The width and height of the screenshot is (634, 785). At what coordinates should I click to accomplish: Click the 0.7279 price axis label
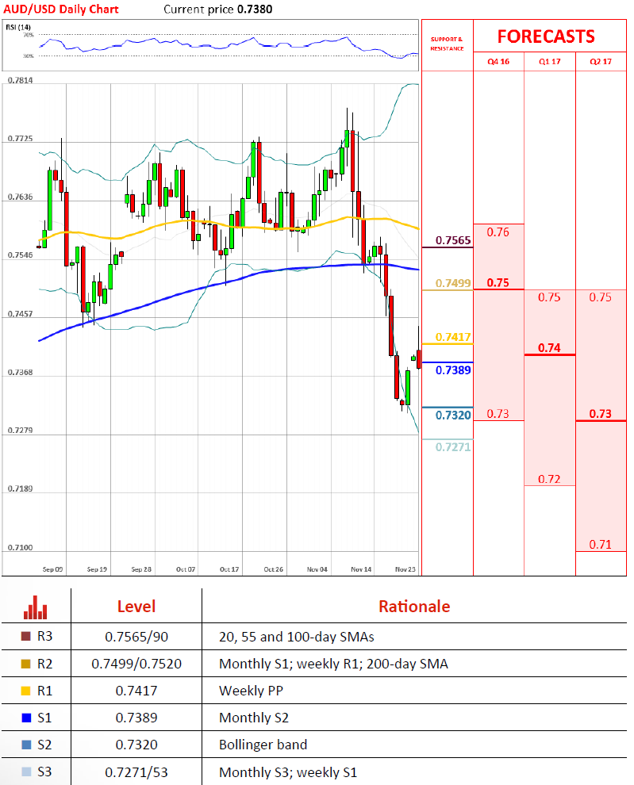pos(20,431)
